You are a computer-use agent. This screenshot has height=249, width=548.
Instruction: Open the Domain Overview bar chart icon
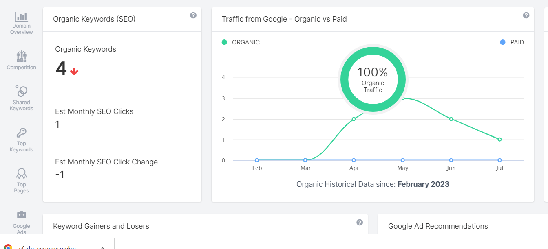point(21,17)
